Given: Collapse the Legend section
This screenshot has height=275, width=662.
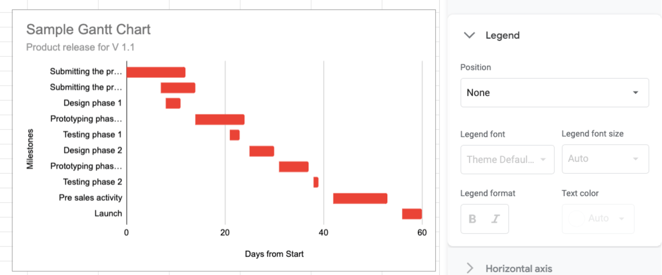Looking at the screenshot, I should 469,35.
